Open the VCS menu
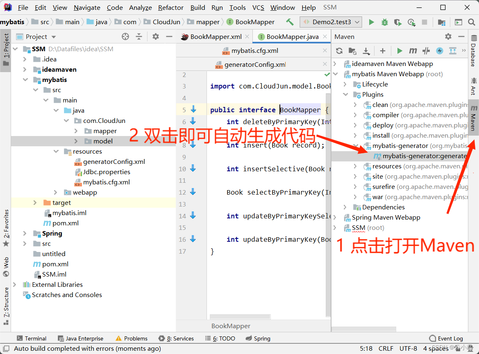The height and width of the screenshot is (354, 479). tap(258, 8)
